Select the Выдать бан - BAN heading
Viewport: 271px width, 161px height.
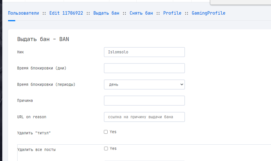(x=43, y=39)
